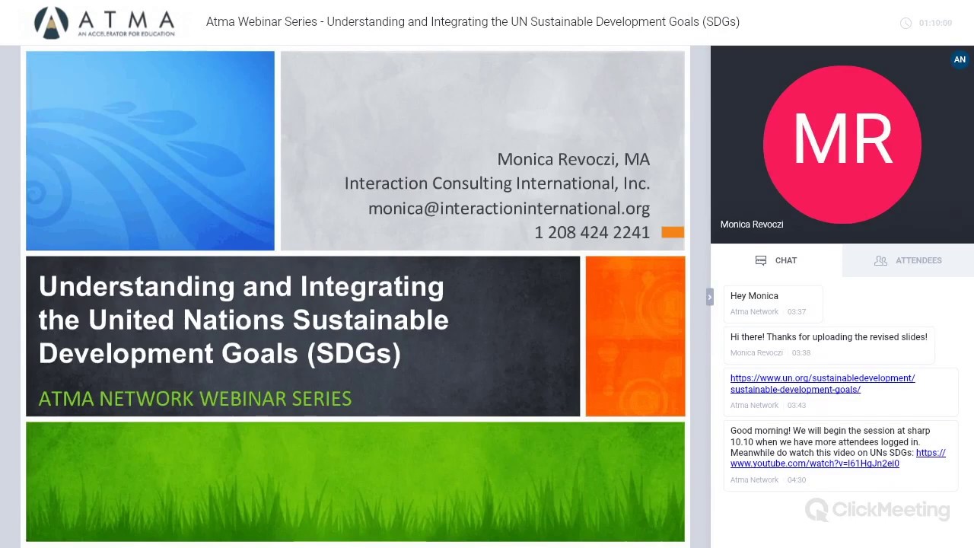Open the UN sustainable development goals link

(823, 384)
